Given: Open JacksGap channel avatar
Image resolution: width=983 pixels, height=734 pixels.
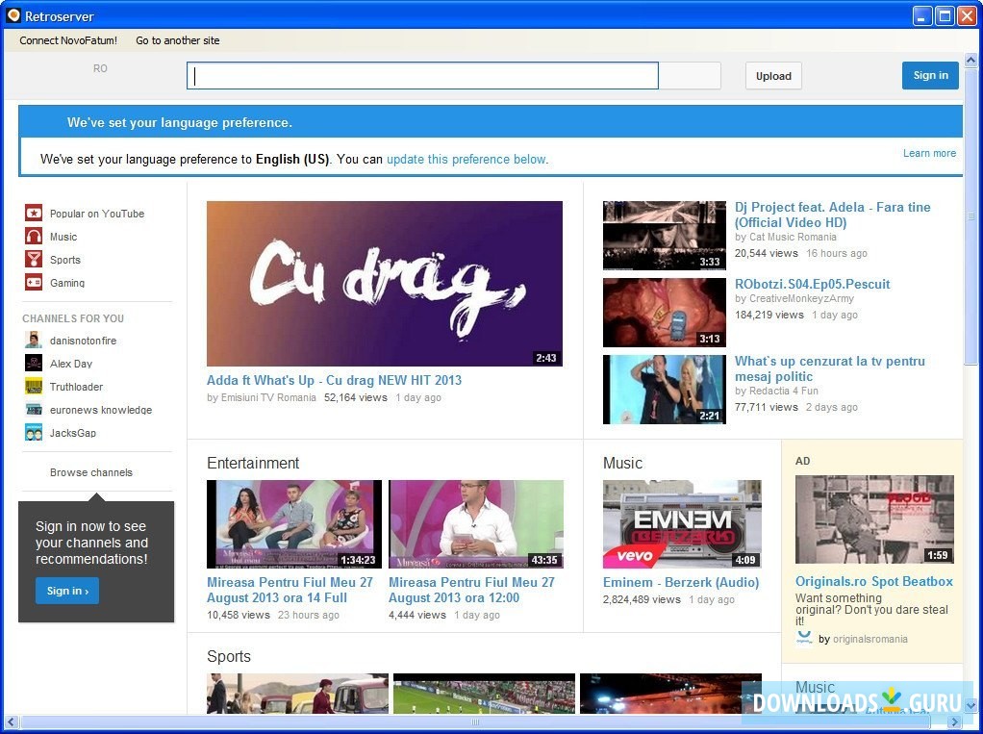Looking at the screenshot, I should pyautogui.click(x=34, y=433).
